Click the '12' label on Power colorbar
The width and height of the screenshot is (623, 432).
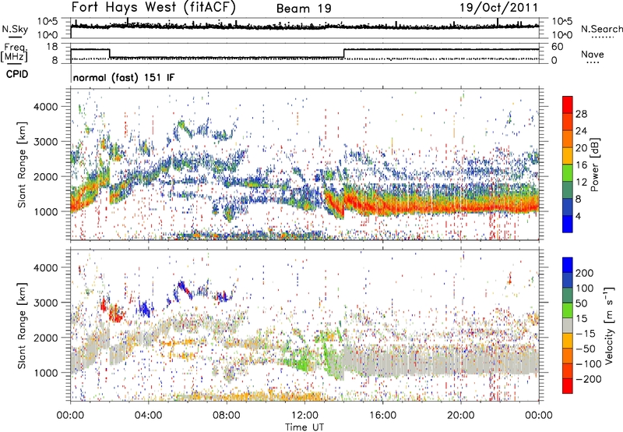click(x=581, y=182)
